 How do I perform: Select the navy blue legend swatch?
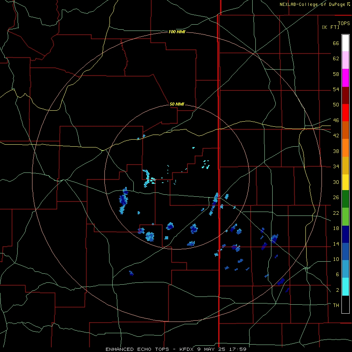(x=345, y=234)
